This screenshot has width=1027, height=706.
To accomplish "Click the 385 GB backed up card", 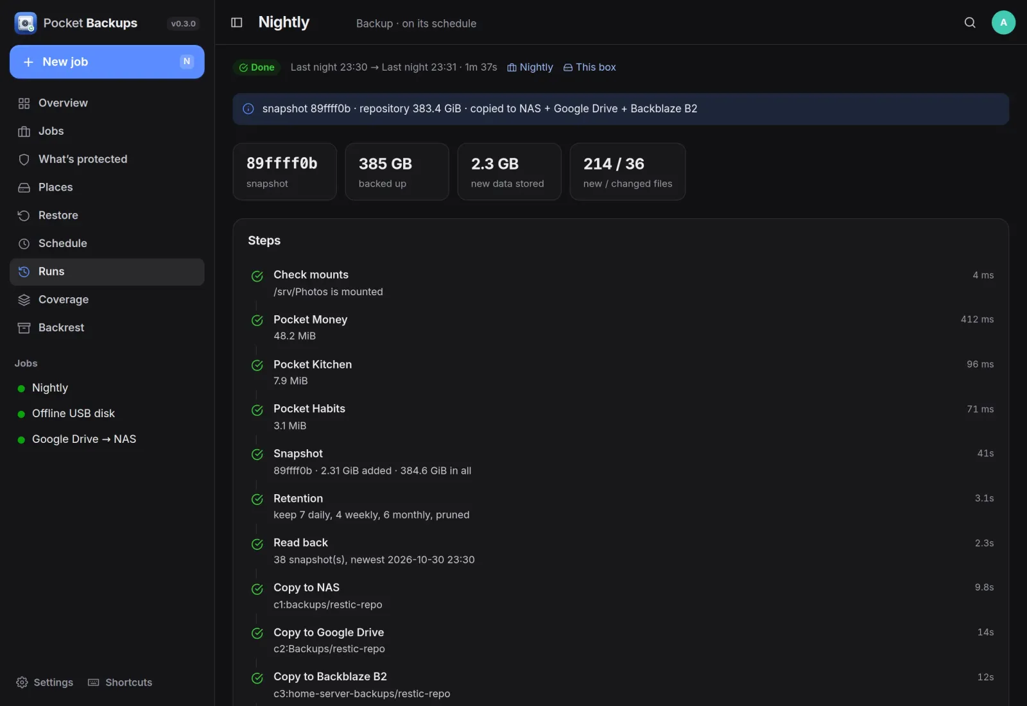I will [x=397, y=172].
